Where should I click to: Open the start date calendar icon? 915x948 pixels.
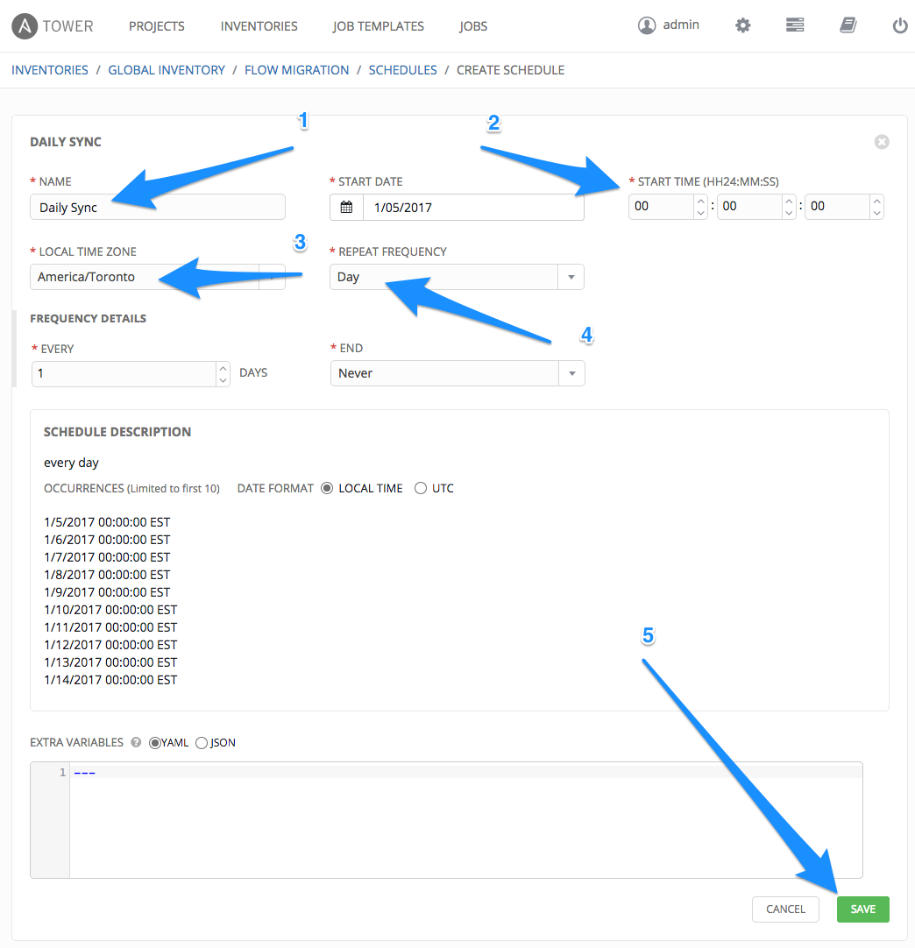point(346,208)
